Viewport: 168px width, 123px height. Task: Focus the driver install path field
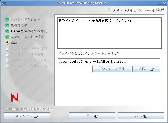109,61
